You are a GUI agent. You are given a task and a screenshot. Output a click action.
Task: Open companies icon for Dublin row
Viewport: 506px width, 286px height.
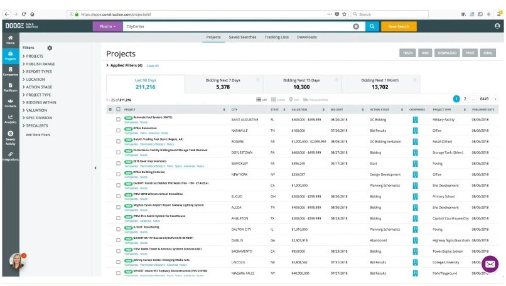pos(415,240)
